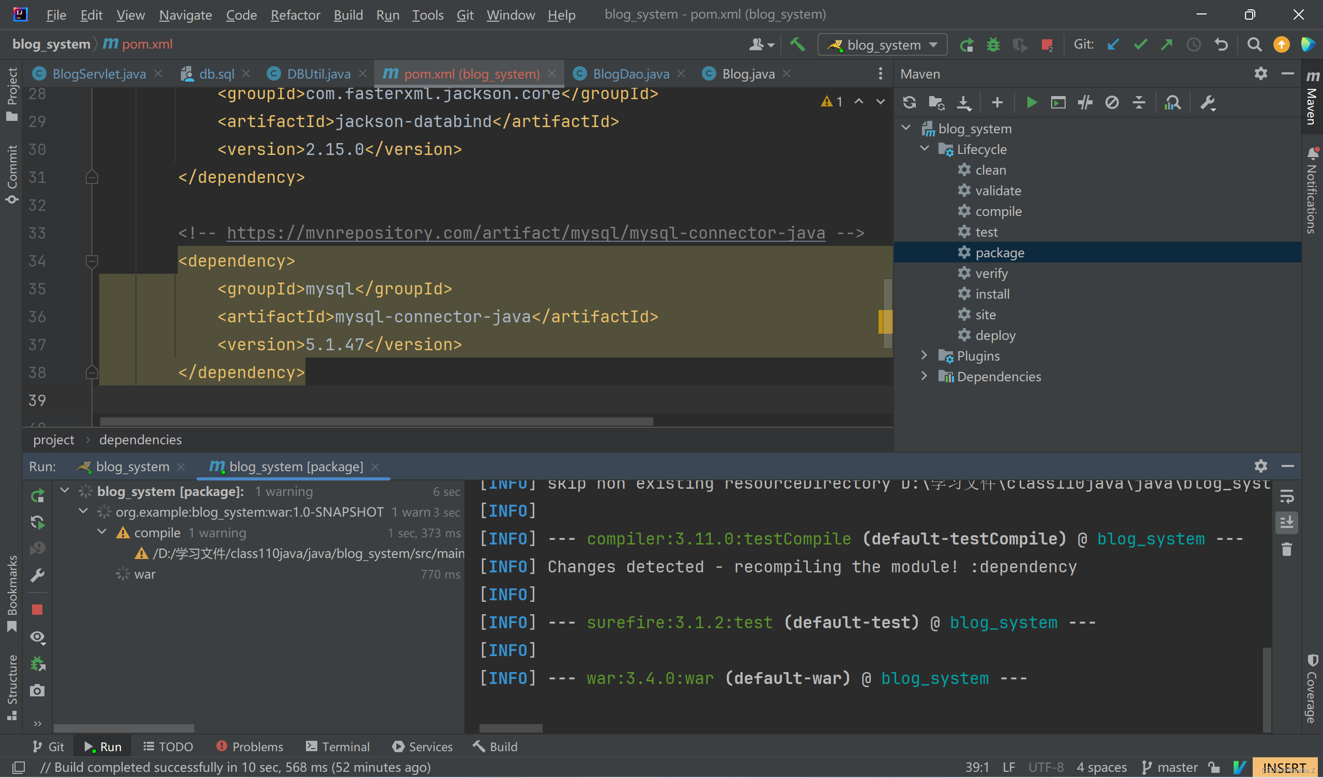Toggle soft-wrap in the Run console
Screen dimensions: 1323x778
(1287, 496)
